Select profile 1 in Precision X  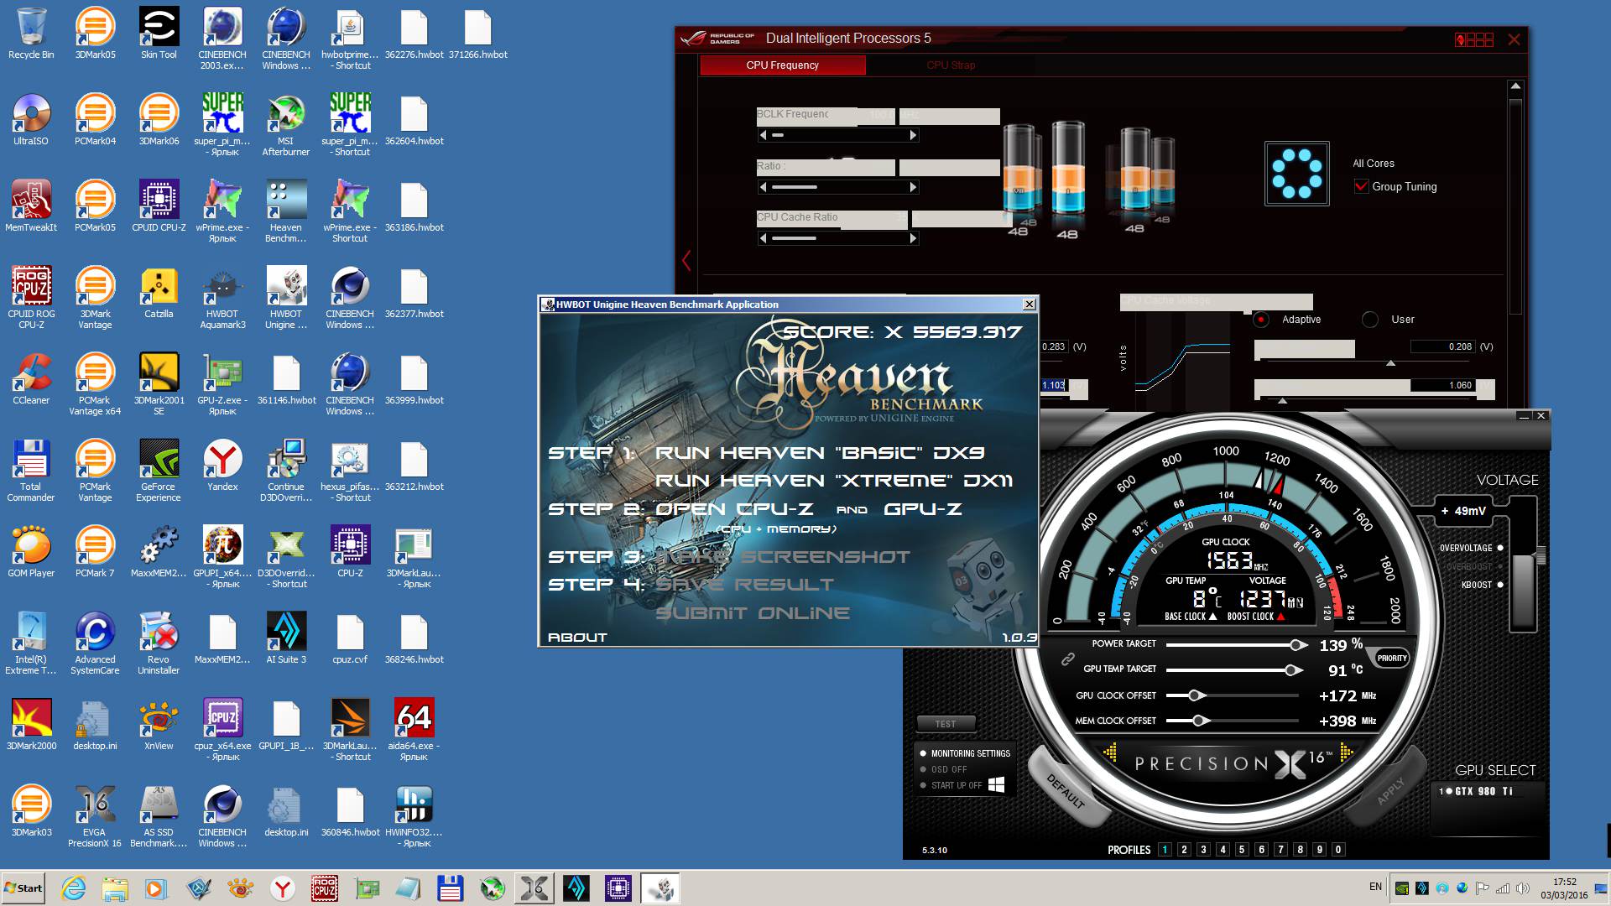[x=1165, y=849]
